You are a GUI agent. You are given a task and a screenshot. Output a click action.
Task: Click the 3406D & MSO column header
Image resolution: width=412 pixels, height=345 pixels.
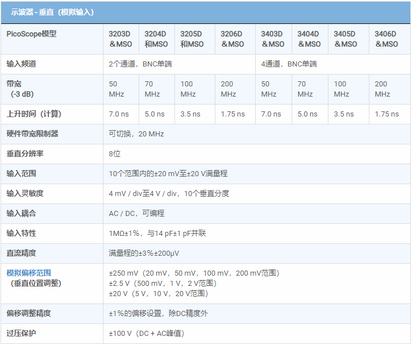pos(386,39)
